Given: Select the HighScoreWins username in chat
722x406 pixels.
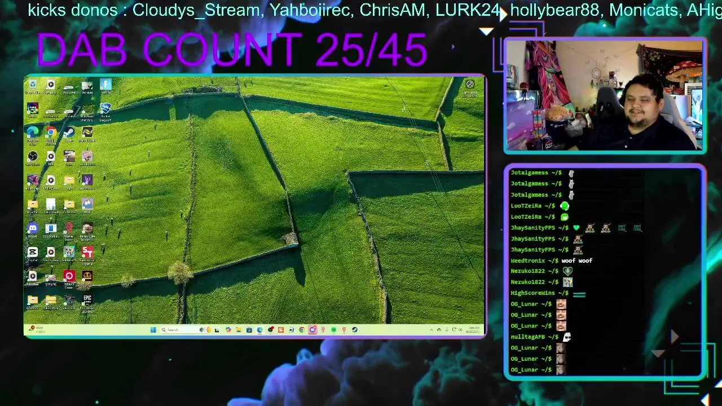Looking at the screenshot, I should pyautogui.click(x=532, y=293).
